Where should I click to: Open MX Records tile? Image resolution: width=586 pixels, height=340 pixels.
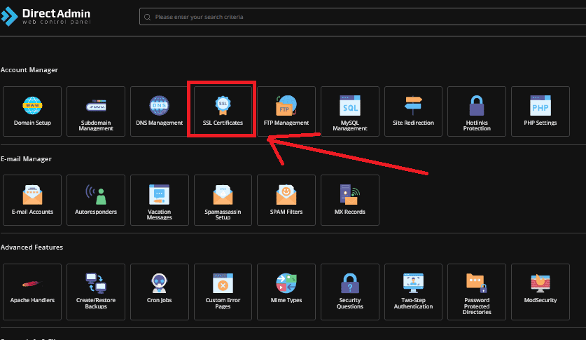point(350,200)
